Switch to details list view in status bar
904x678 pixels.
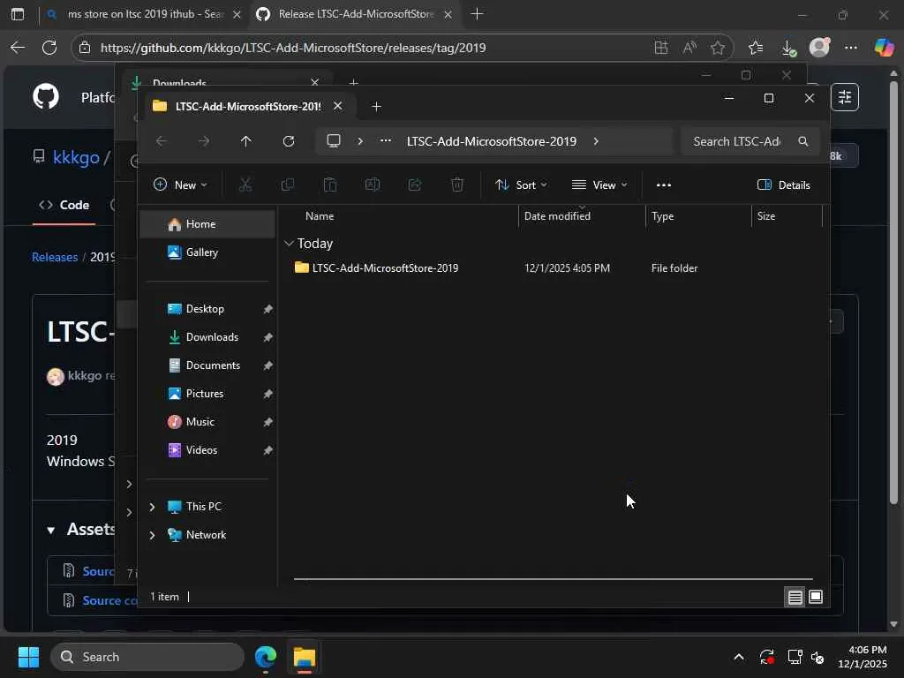pyautogui.click(x=795, y=598)
